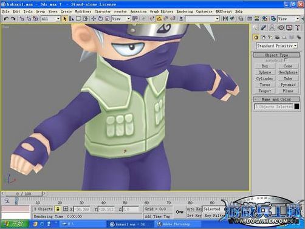Open the mini curve editor icon by timeline
This screenshot has width=305, height=229.
[7, 200]
